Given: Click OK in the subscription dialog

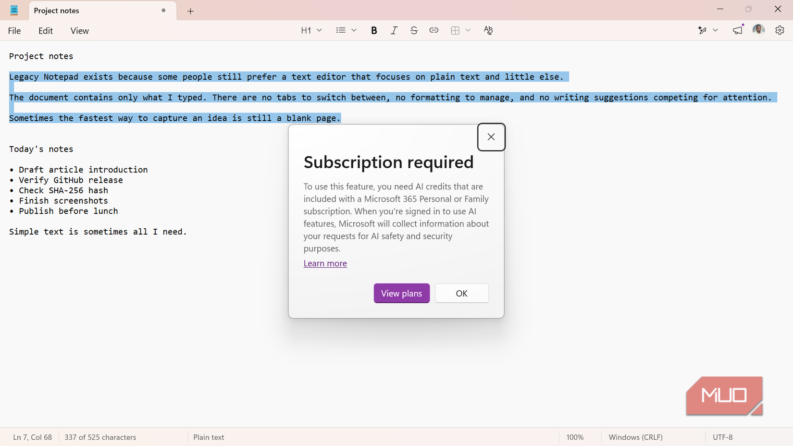Looking at the screenshot, I should pyautogui.click(x=461, y=293).
